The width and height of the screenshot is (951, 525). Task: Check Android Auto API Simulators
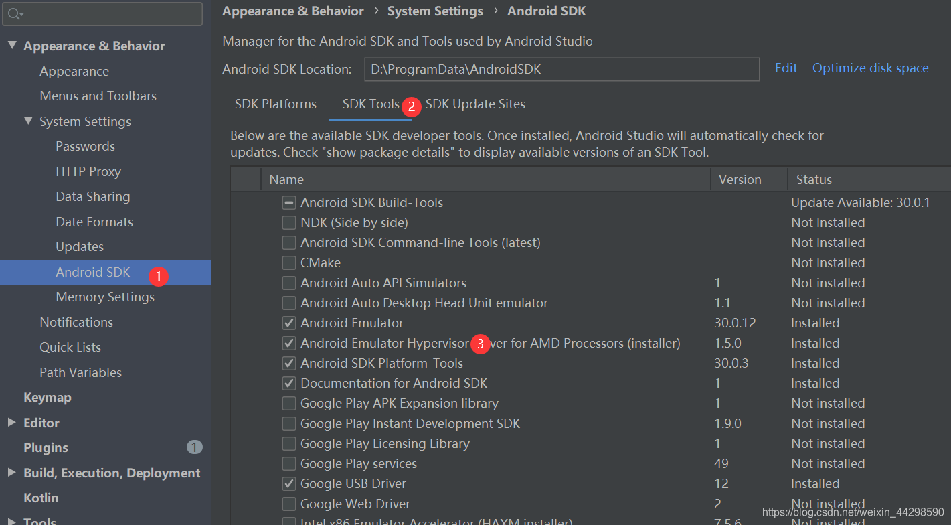coord(289,283)
